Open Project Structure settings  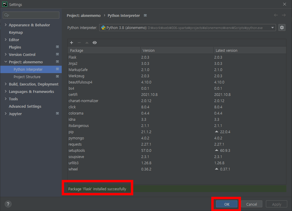(x=27, y=77)
